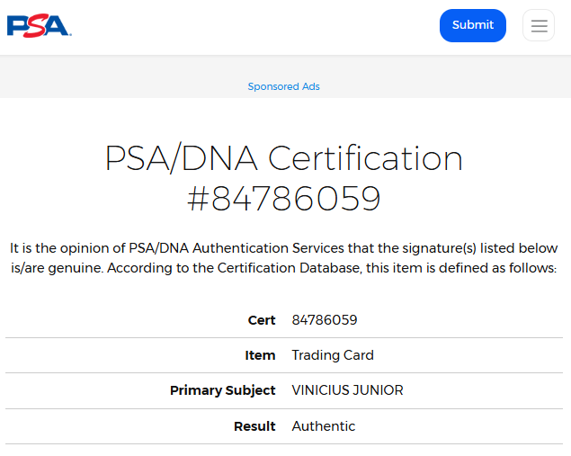Open the Sponsored Ads link
Viewport: 571px width, 456px height.
284,86
